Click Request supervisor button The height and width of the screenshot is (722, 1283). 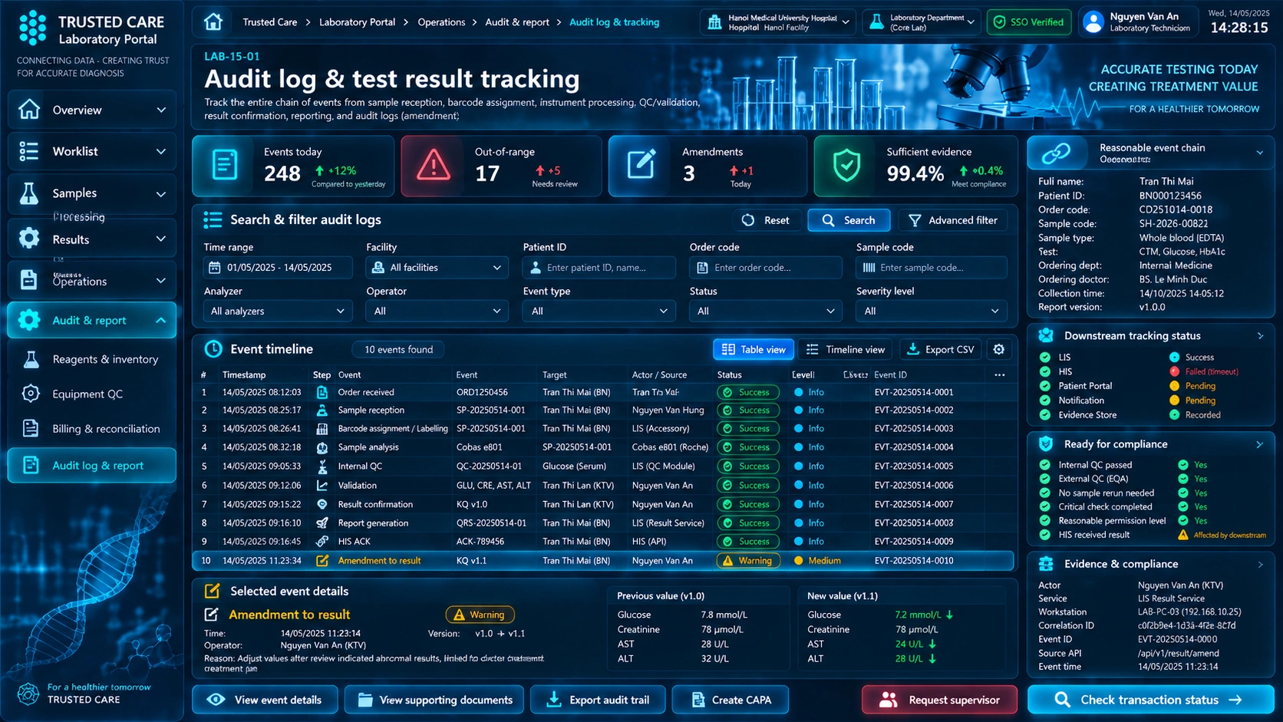[x=939, y=700]
